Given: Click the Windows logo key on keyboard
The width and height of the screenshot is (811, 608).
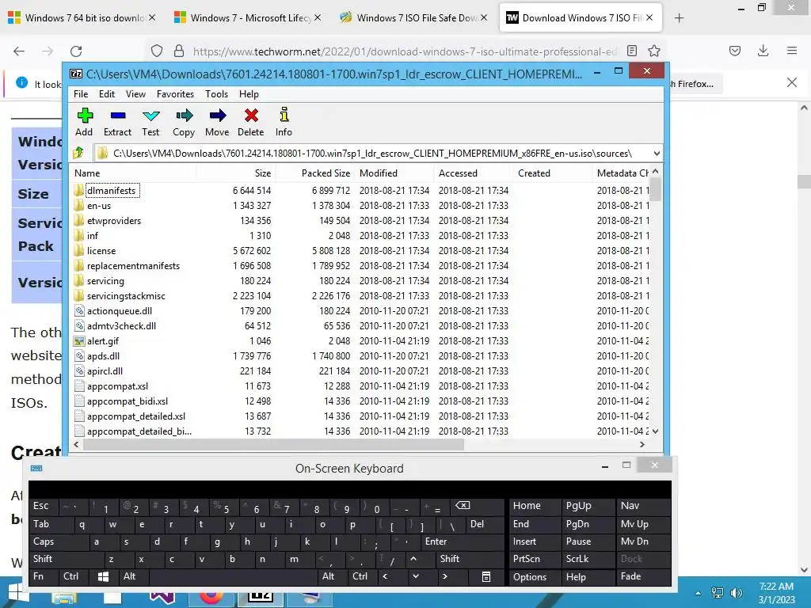Looking at the screenshot, I should point(103,577).
